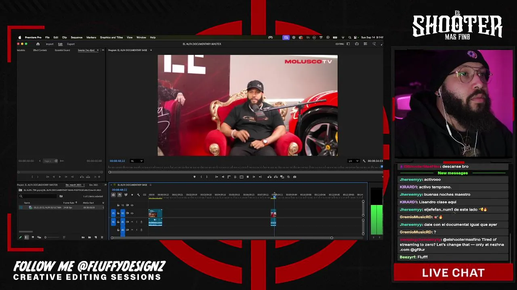Switch to Export mode

point(71,44)
